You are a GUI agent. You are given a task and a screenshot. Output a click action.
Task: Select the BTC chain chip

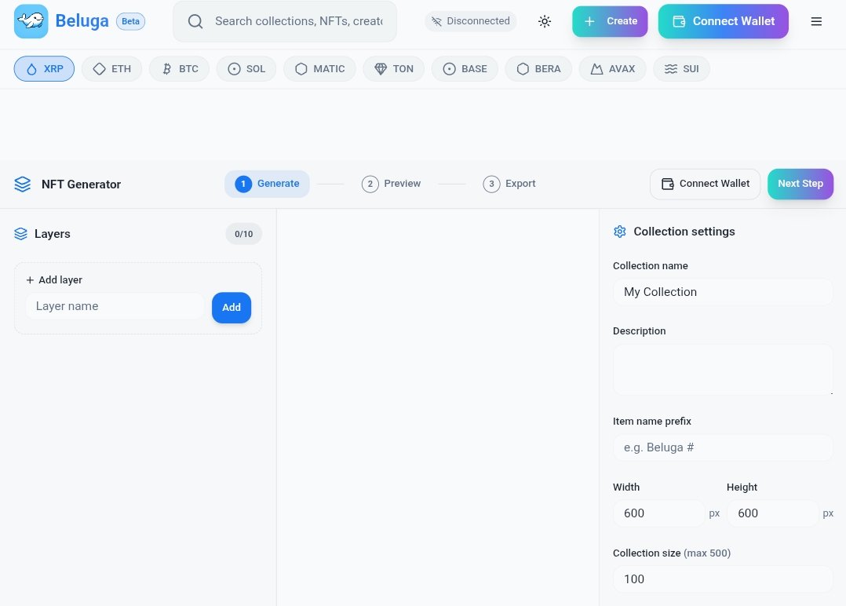(179, 69)
